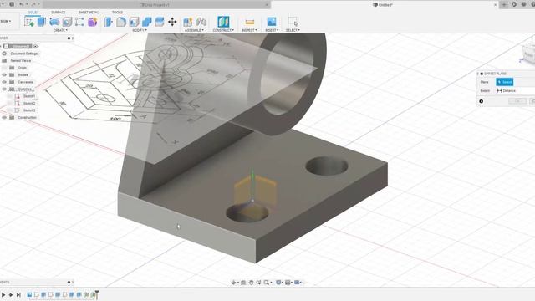Toggle visibility of Canvases folder
535x301 pixels.
click(4, 82)
